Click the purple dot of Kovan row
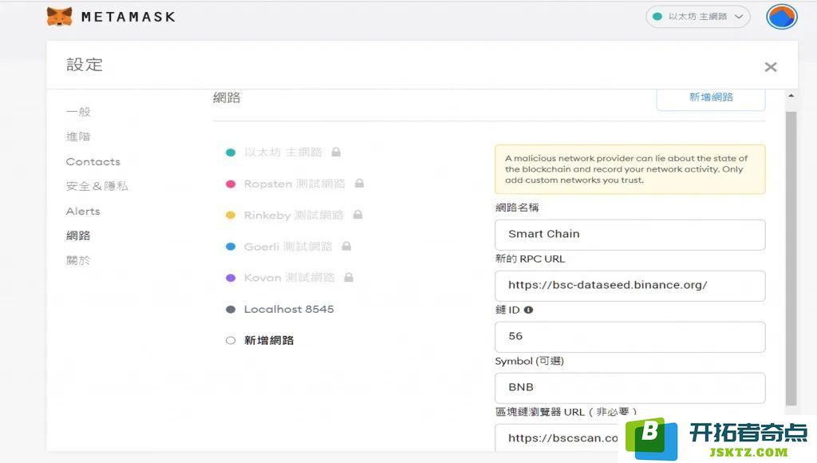This screenshot has width=817, height=463. coord(231,278)
